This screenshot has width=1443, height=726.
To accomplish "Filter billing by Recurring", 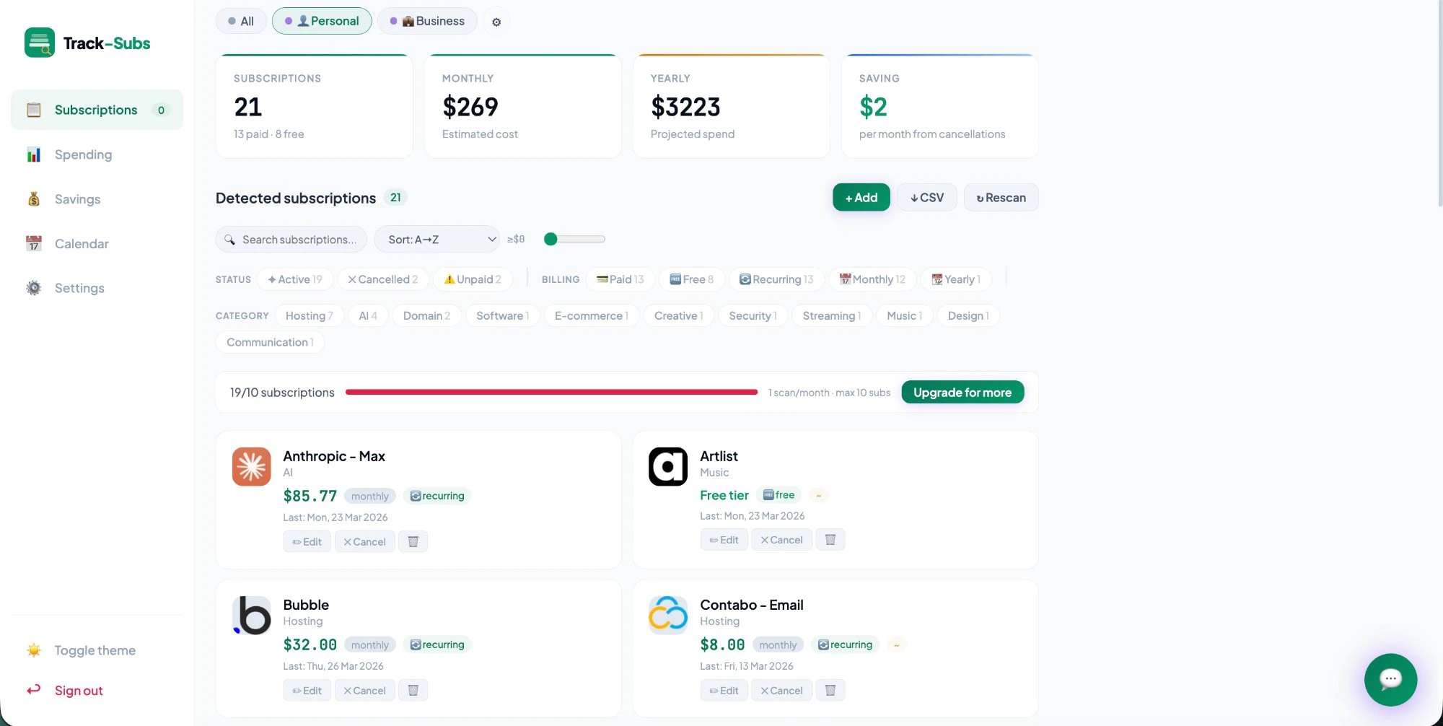I will (x=776, y=279).
